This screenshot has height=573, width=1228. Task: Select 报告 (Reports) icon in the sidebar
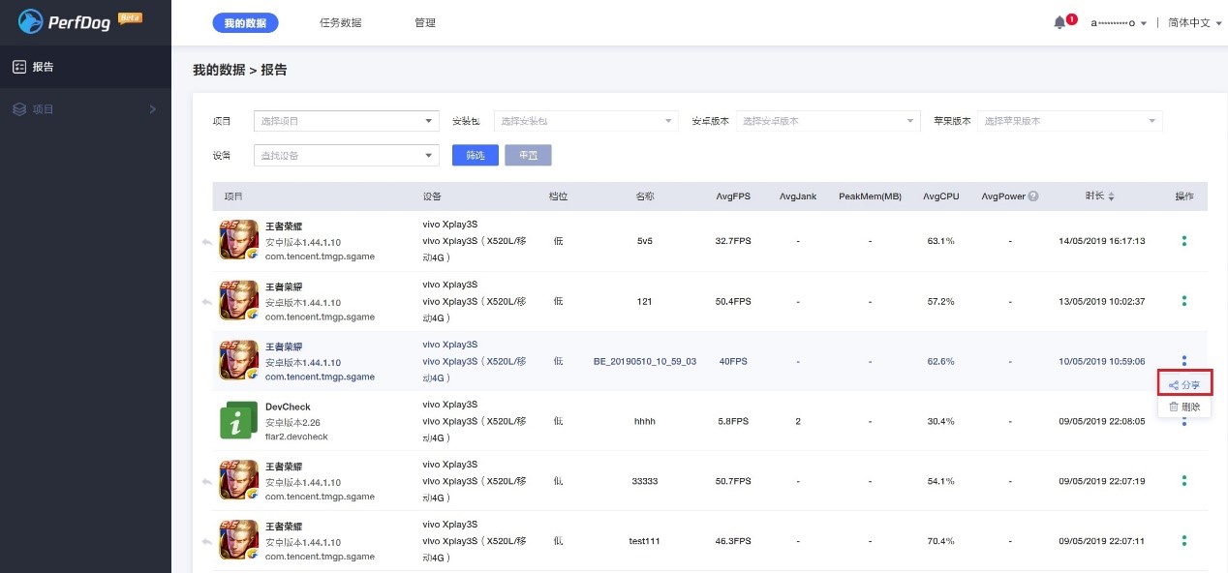coord(19,67)
